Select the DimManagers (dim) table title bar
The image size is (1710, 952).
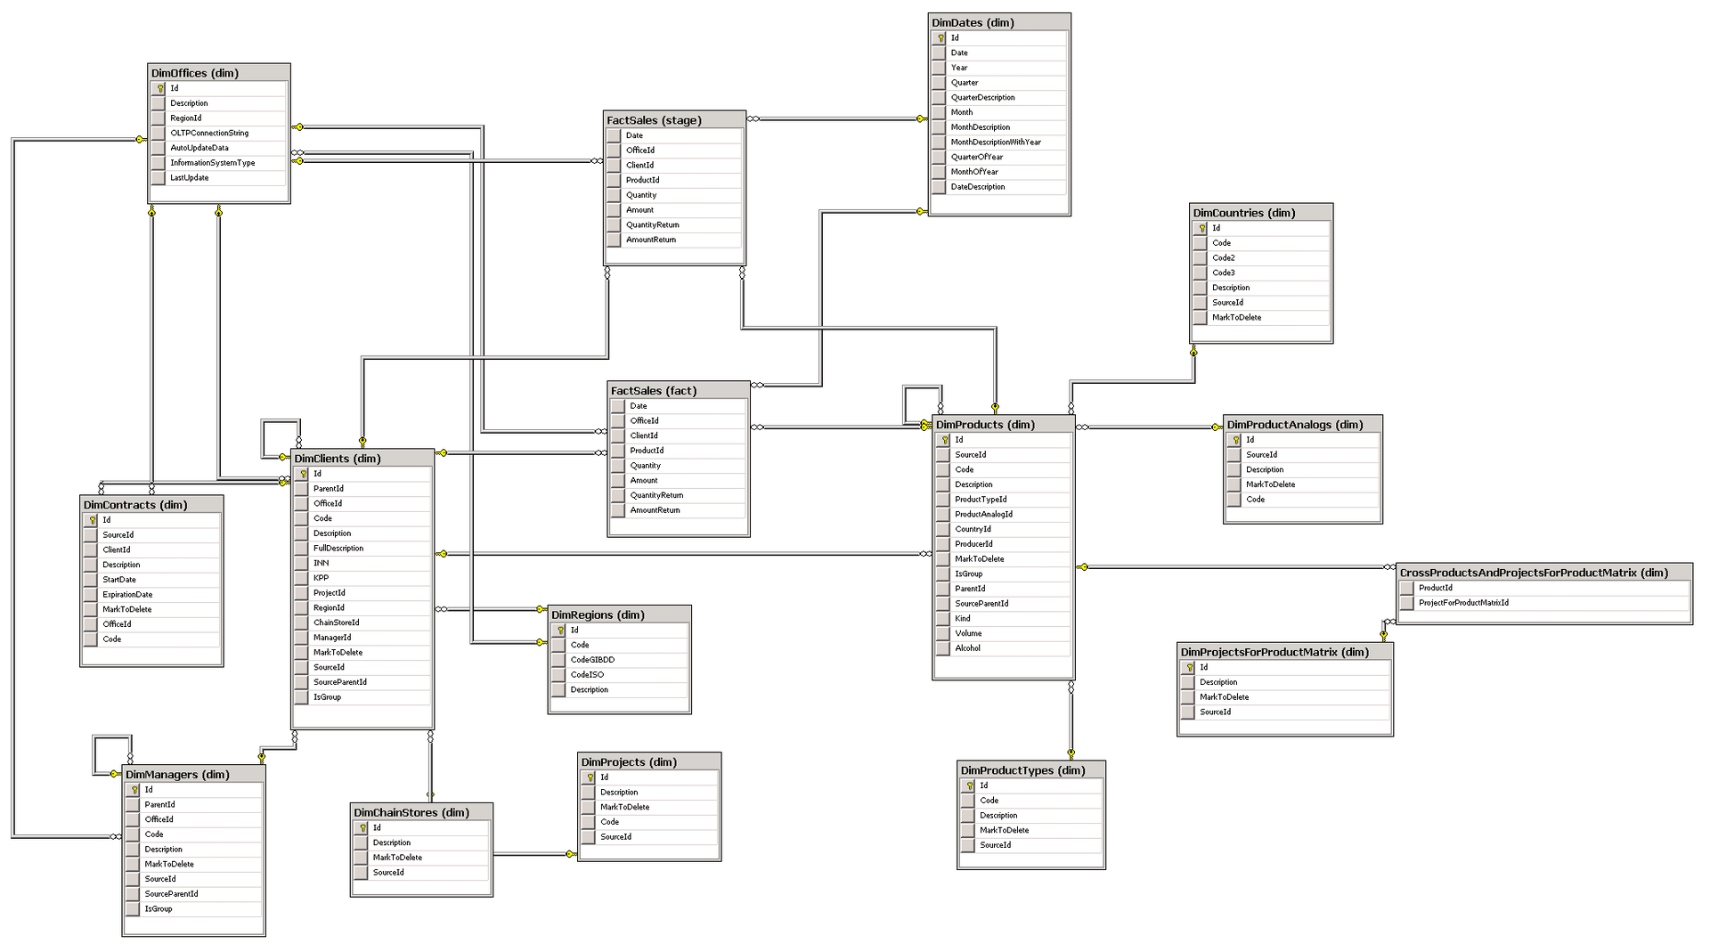[x=194, y=775]
